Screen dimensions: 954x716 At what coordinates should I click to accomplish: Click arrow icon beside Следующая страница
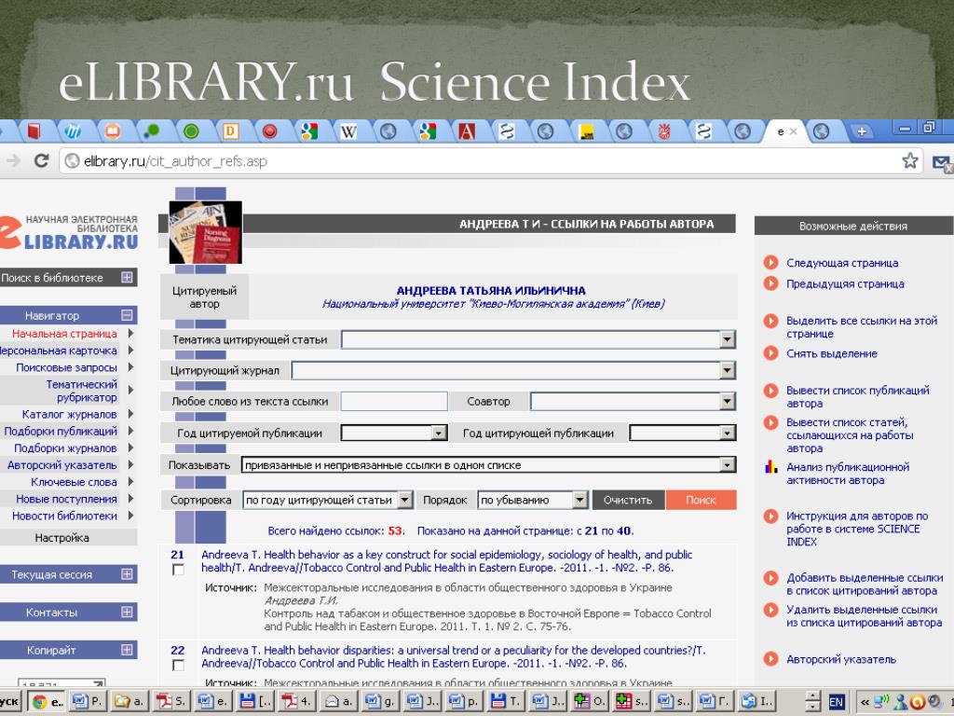(x=770, y=262)
